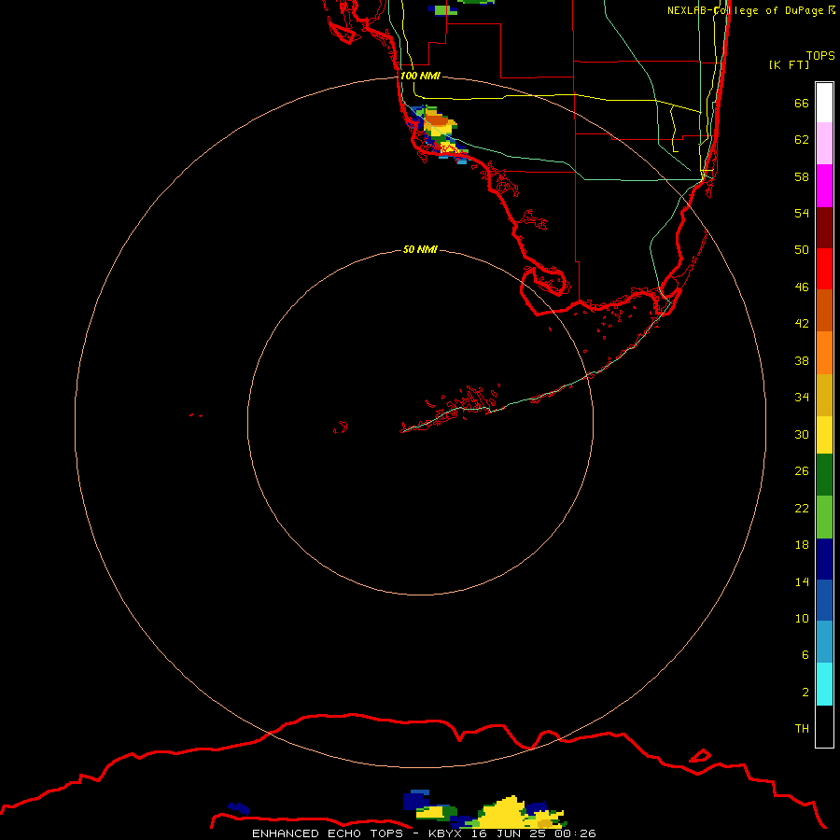Click the dark green legend swatch

[824, 475]
